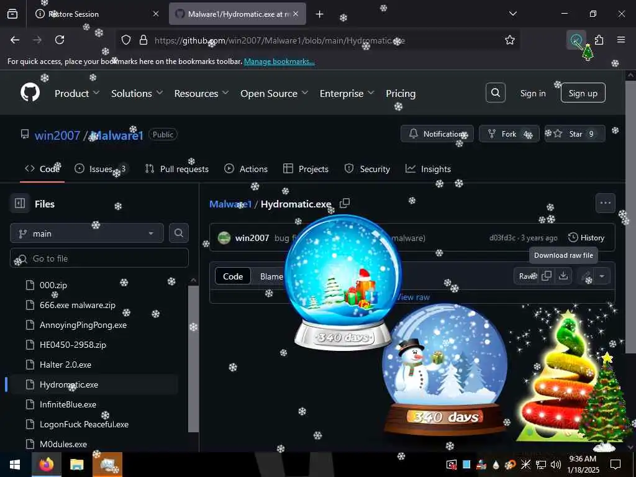This screenshot has width=636, height=477.
Task: Open File Explorer from the taskbar
Action: coord(76,465)
